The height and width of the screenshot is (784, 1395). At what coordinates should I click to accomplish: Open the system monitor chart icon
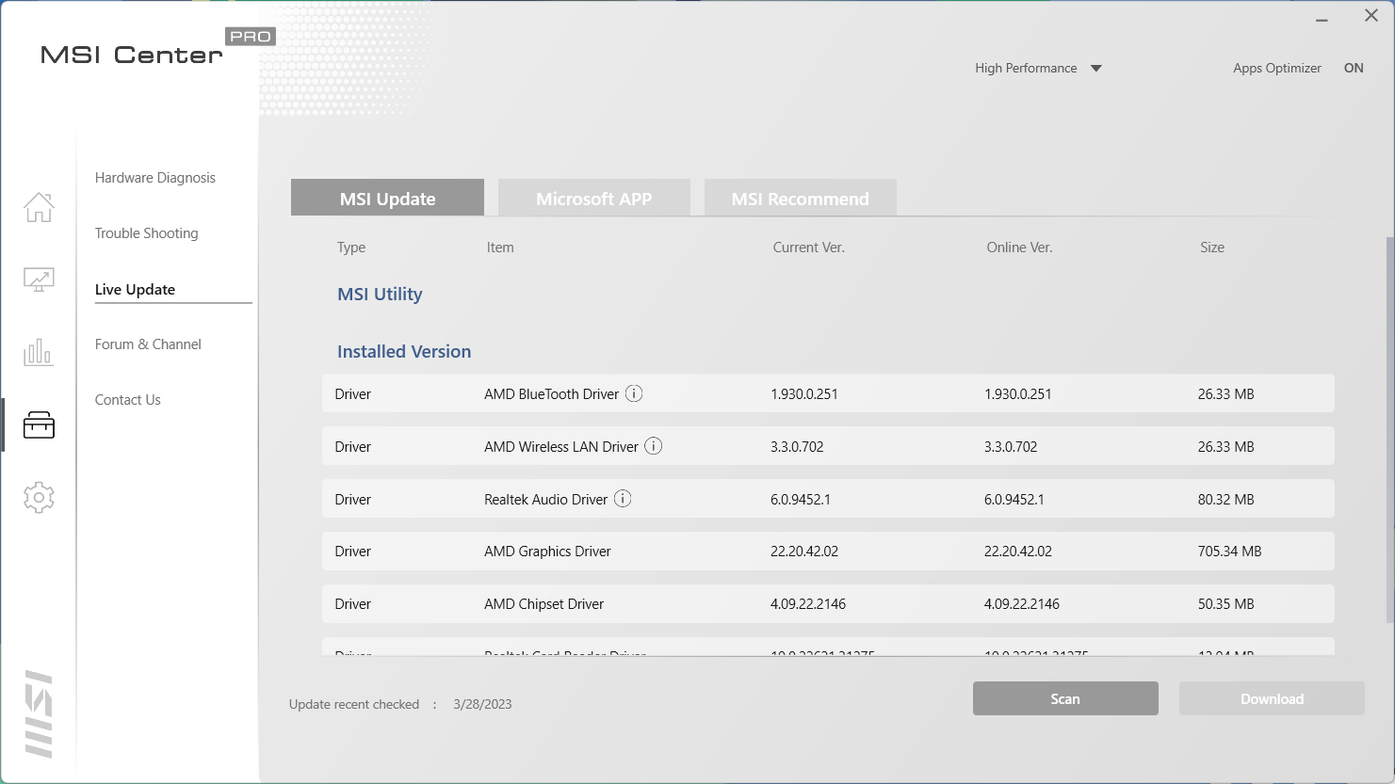click(39, 280)
